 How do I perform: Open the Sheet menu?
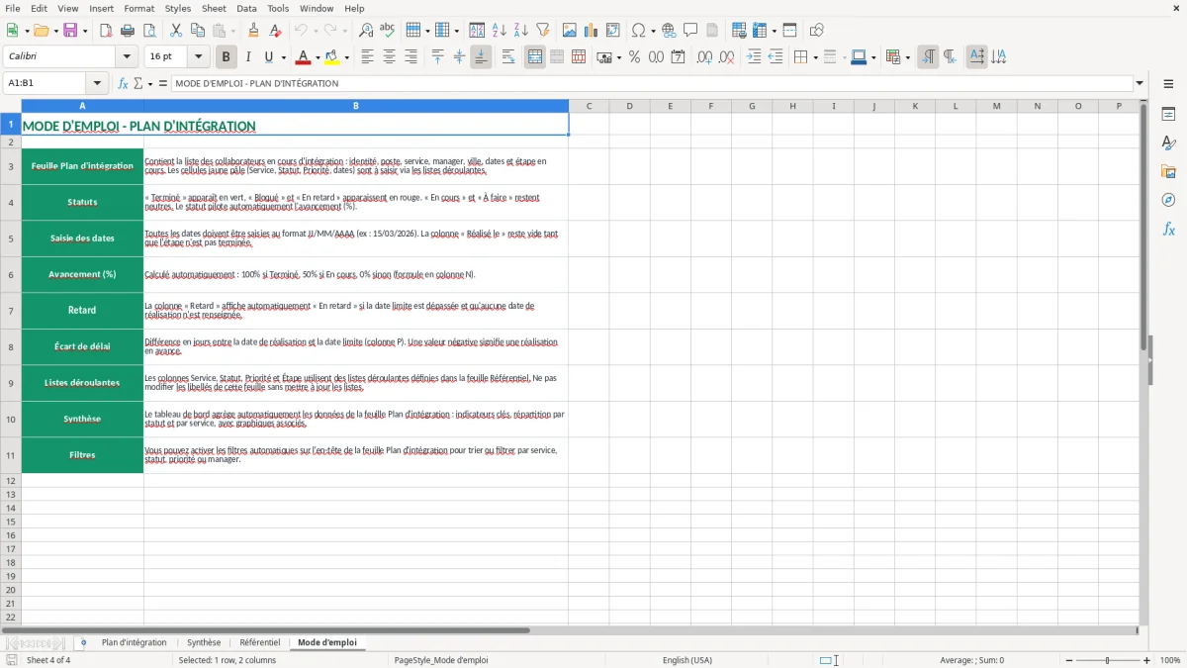click(214, 8)
